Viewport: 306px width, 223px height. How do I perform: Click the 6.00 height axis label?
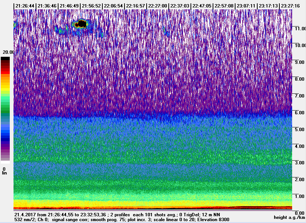pos(299,112)
